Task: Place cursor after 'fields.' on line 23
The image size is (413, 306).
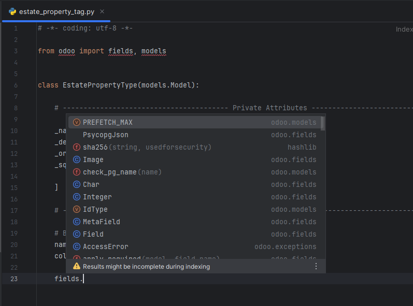Action: tap(83, 279)
